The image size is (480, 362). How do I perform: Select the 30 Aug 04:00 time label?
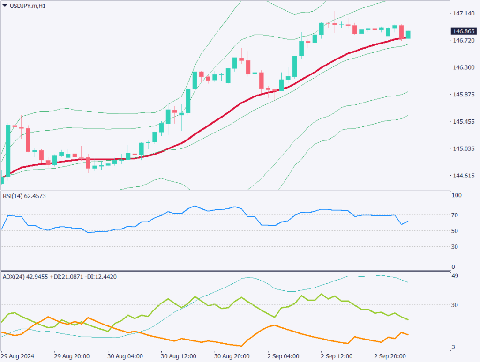(x=124, y=356)
